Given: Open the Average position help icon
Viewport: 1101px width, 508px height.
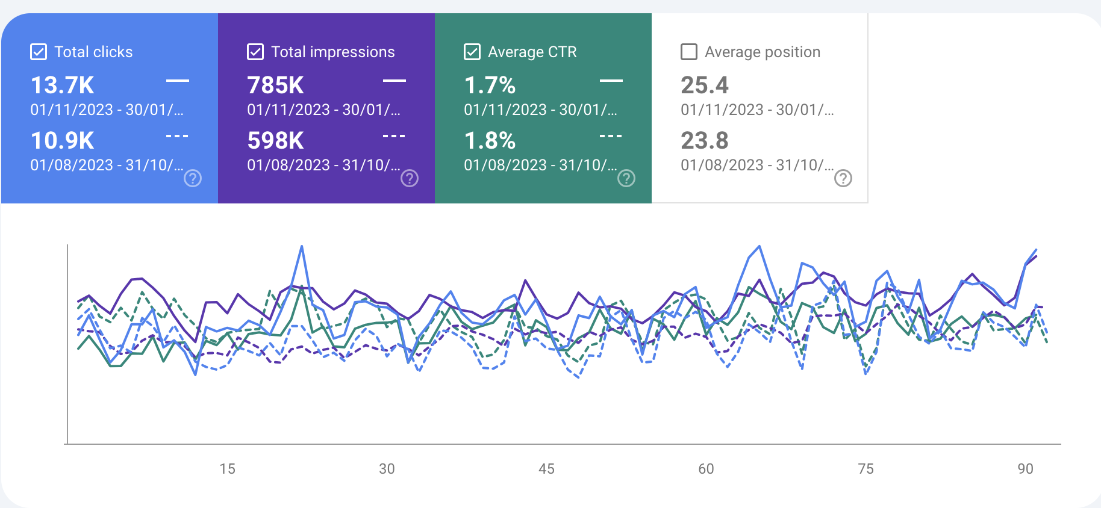Looking at the screenshot, I should 843,178.
